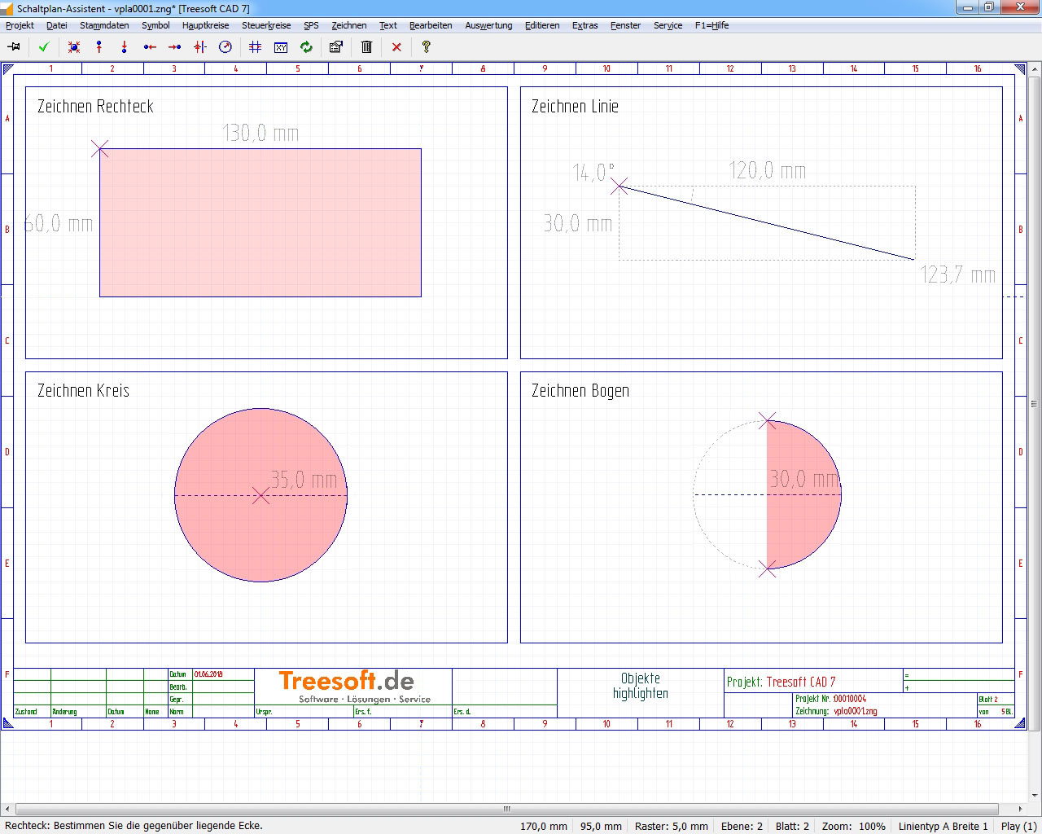Screen dimensions: 1042x834
Task: Click the grid (hash) toolbar icon
Action: [x=255, y=47]
